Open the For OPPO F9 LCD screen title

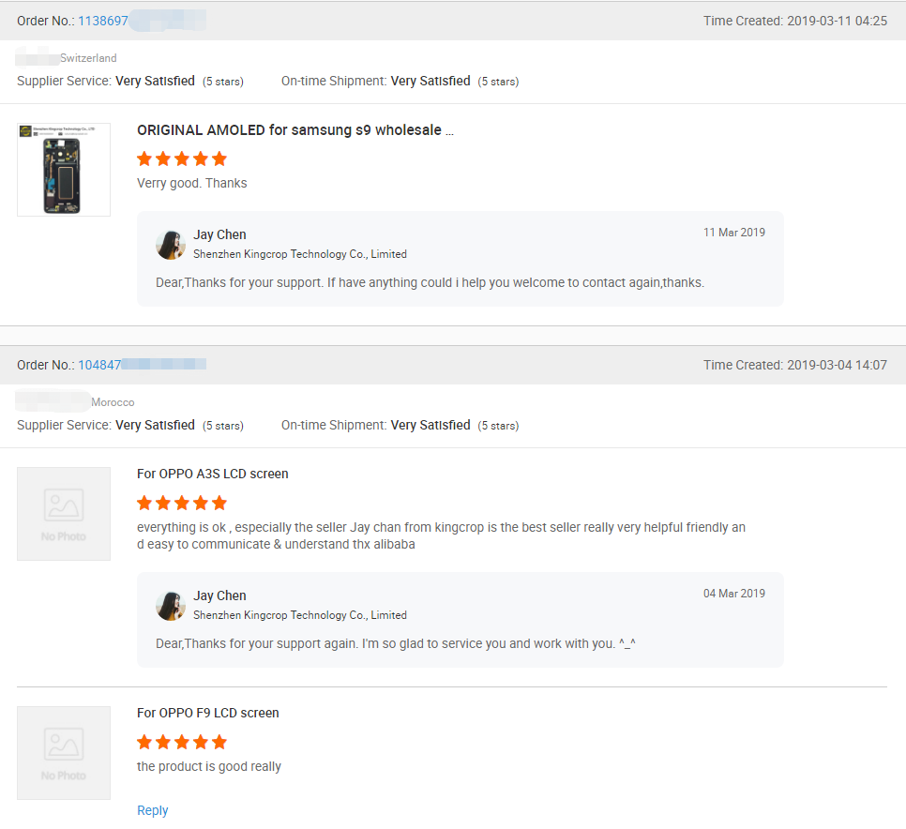click(x=208, y=713)
